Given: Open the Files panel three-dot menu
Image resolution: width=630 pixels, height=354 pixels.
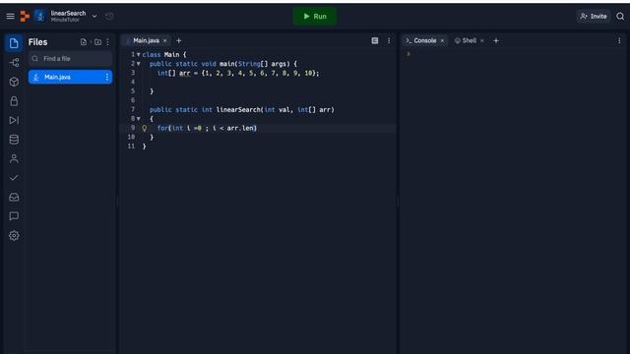Looking at the screenshot, I should (107, 42).
